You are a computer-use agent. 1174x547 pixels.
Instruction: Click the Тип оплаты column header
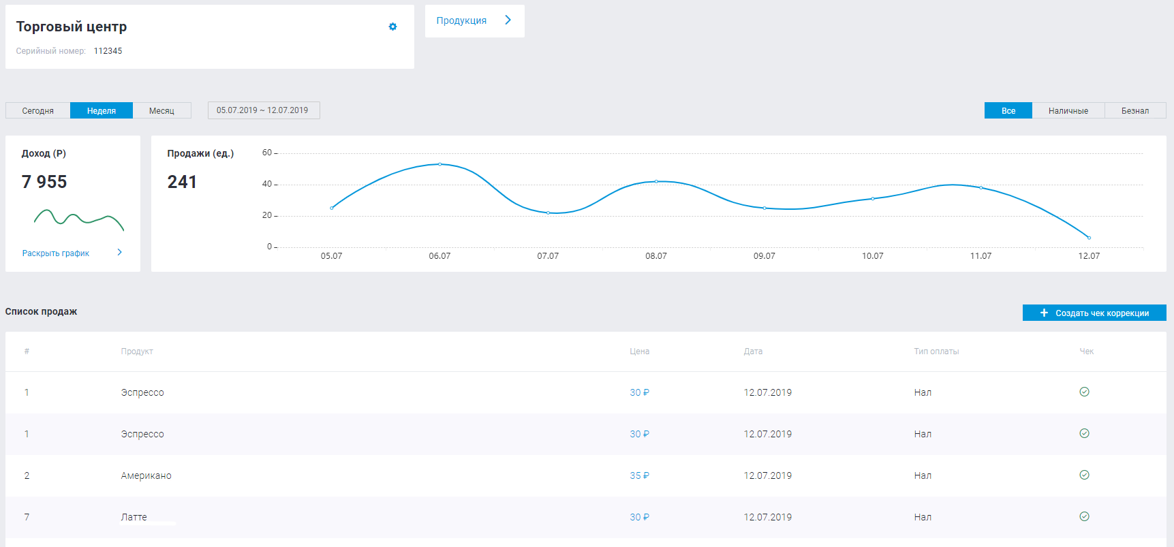936,351
